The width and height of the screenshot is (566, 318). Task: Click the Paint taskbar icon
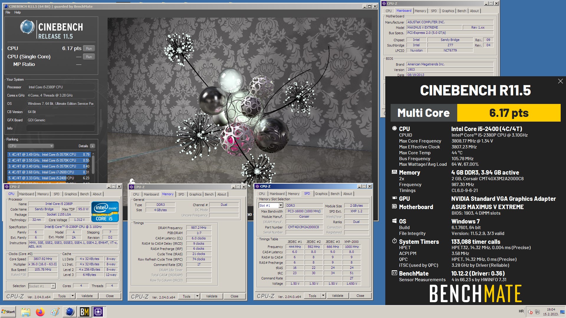[55, 312]
